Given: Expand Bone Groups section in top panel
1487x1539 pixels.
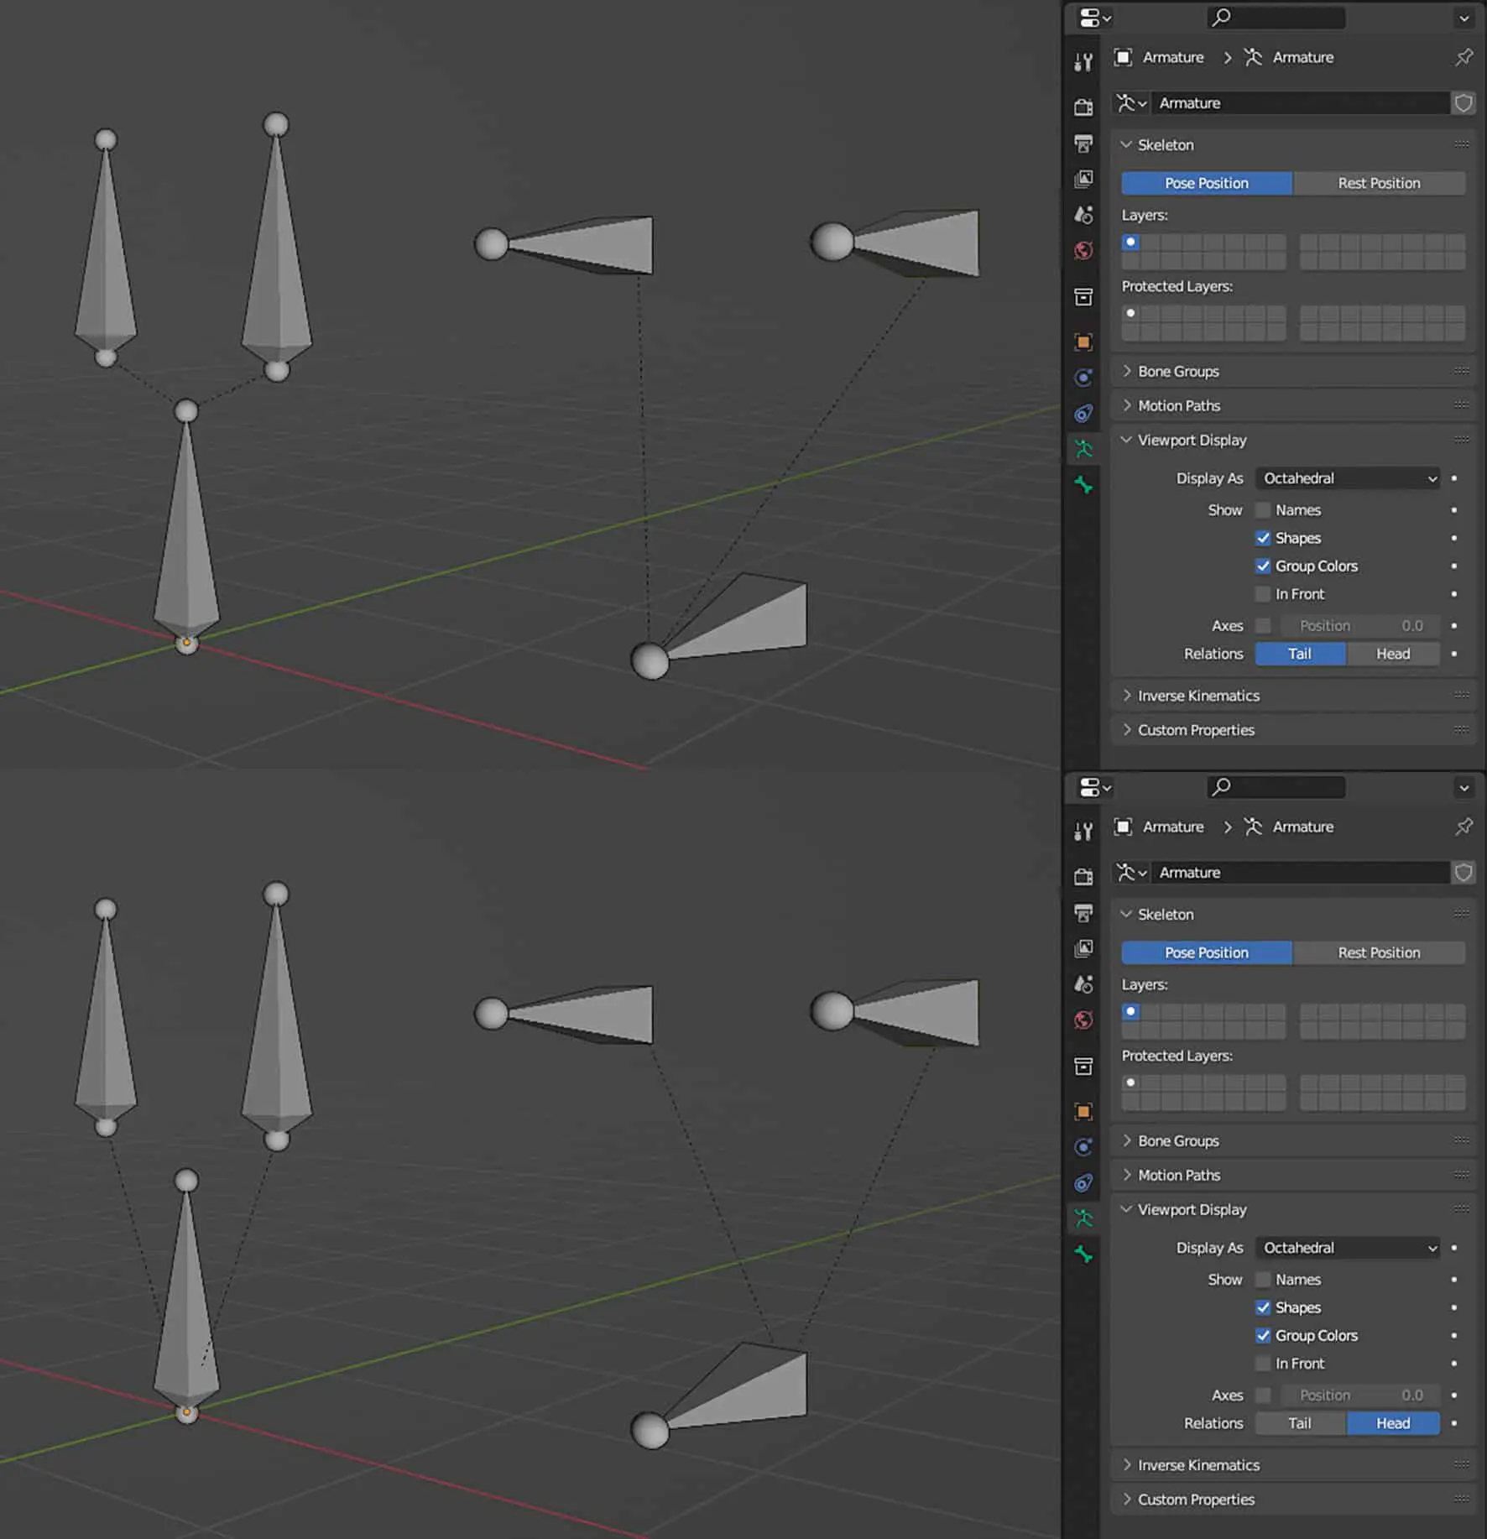Looking at the screenshot, I should point(1178,371).
